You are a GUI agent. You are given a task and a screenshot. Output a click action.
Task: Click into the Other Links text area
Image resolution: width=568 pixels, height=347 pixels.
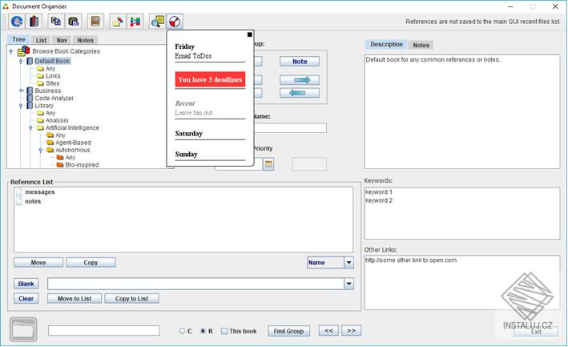pos(462,283)
